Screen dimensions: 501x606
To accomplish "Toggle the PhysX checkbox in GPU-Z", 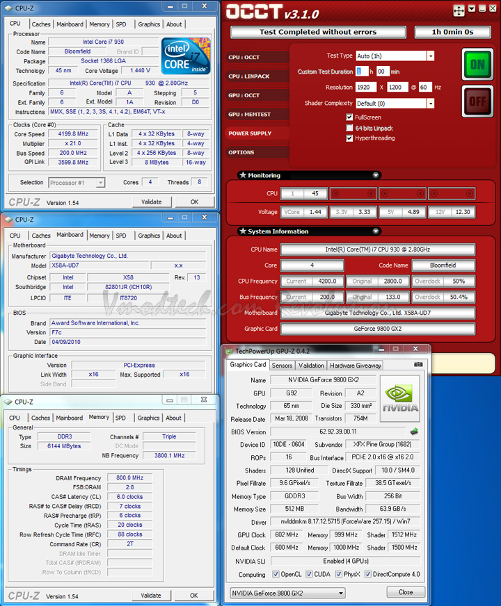I will pos(338,574).
